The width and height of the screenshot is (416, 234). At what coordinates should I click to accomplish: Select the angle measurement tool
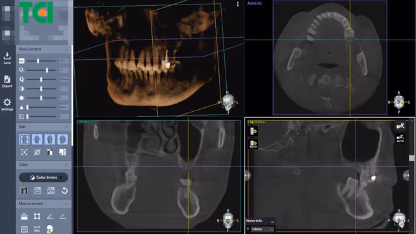49,216
